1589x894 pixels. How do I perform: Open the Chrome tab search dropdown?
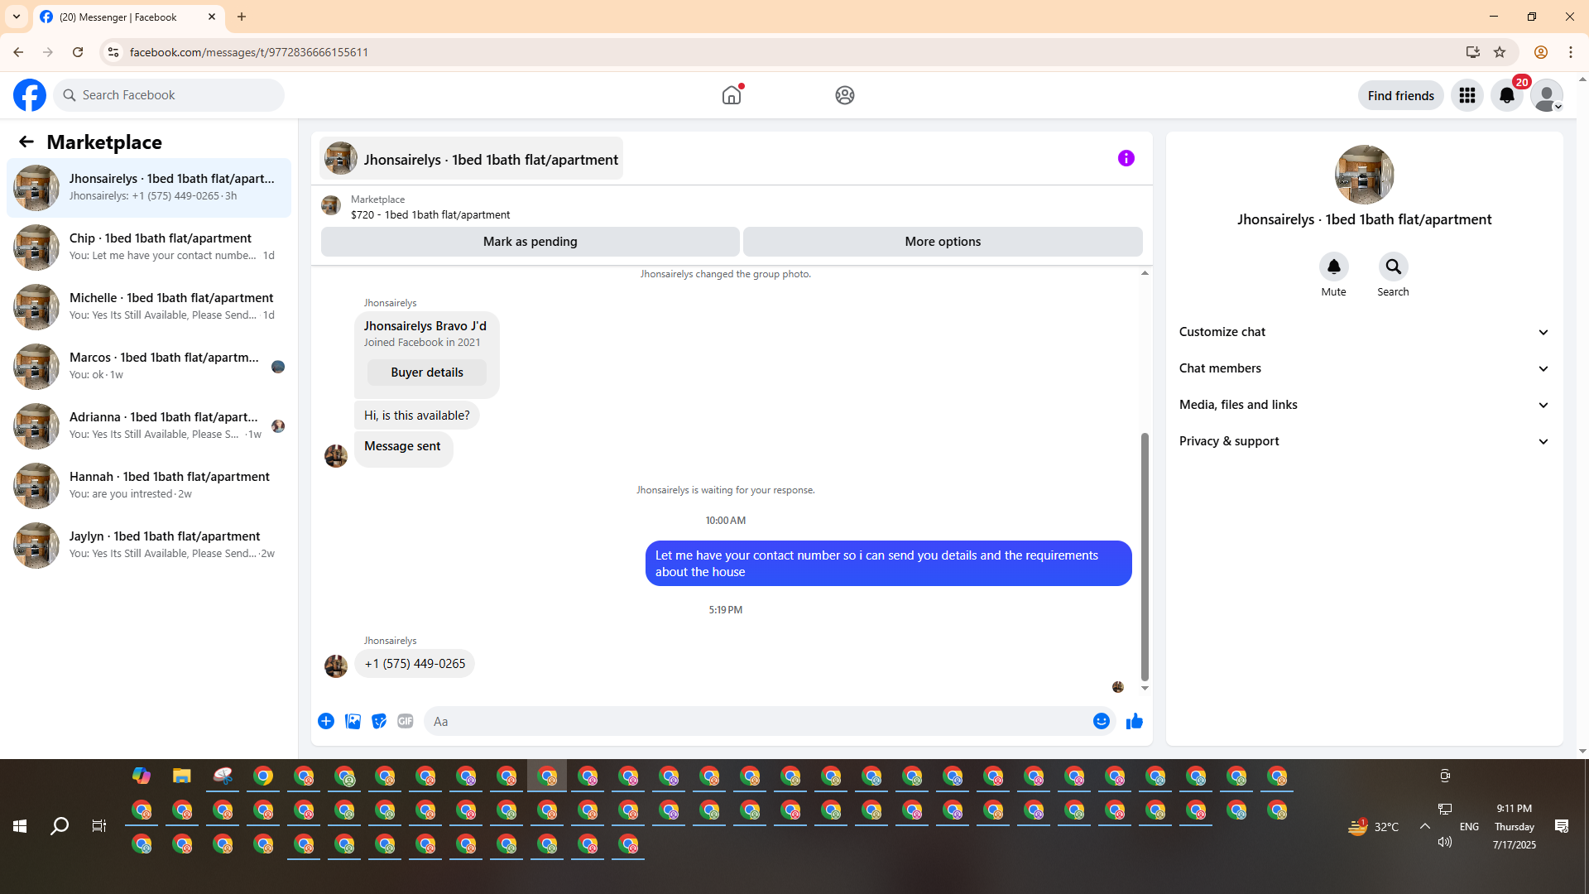pyautogui.click(x=17, y=17)
